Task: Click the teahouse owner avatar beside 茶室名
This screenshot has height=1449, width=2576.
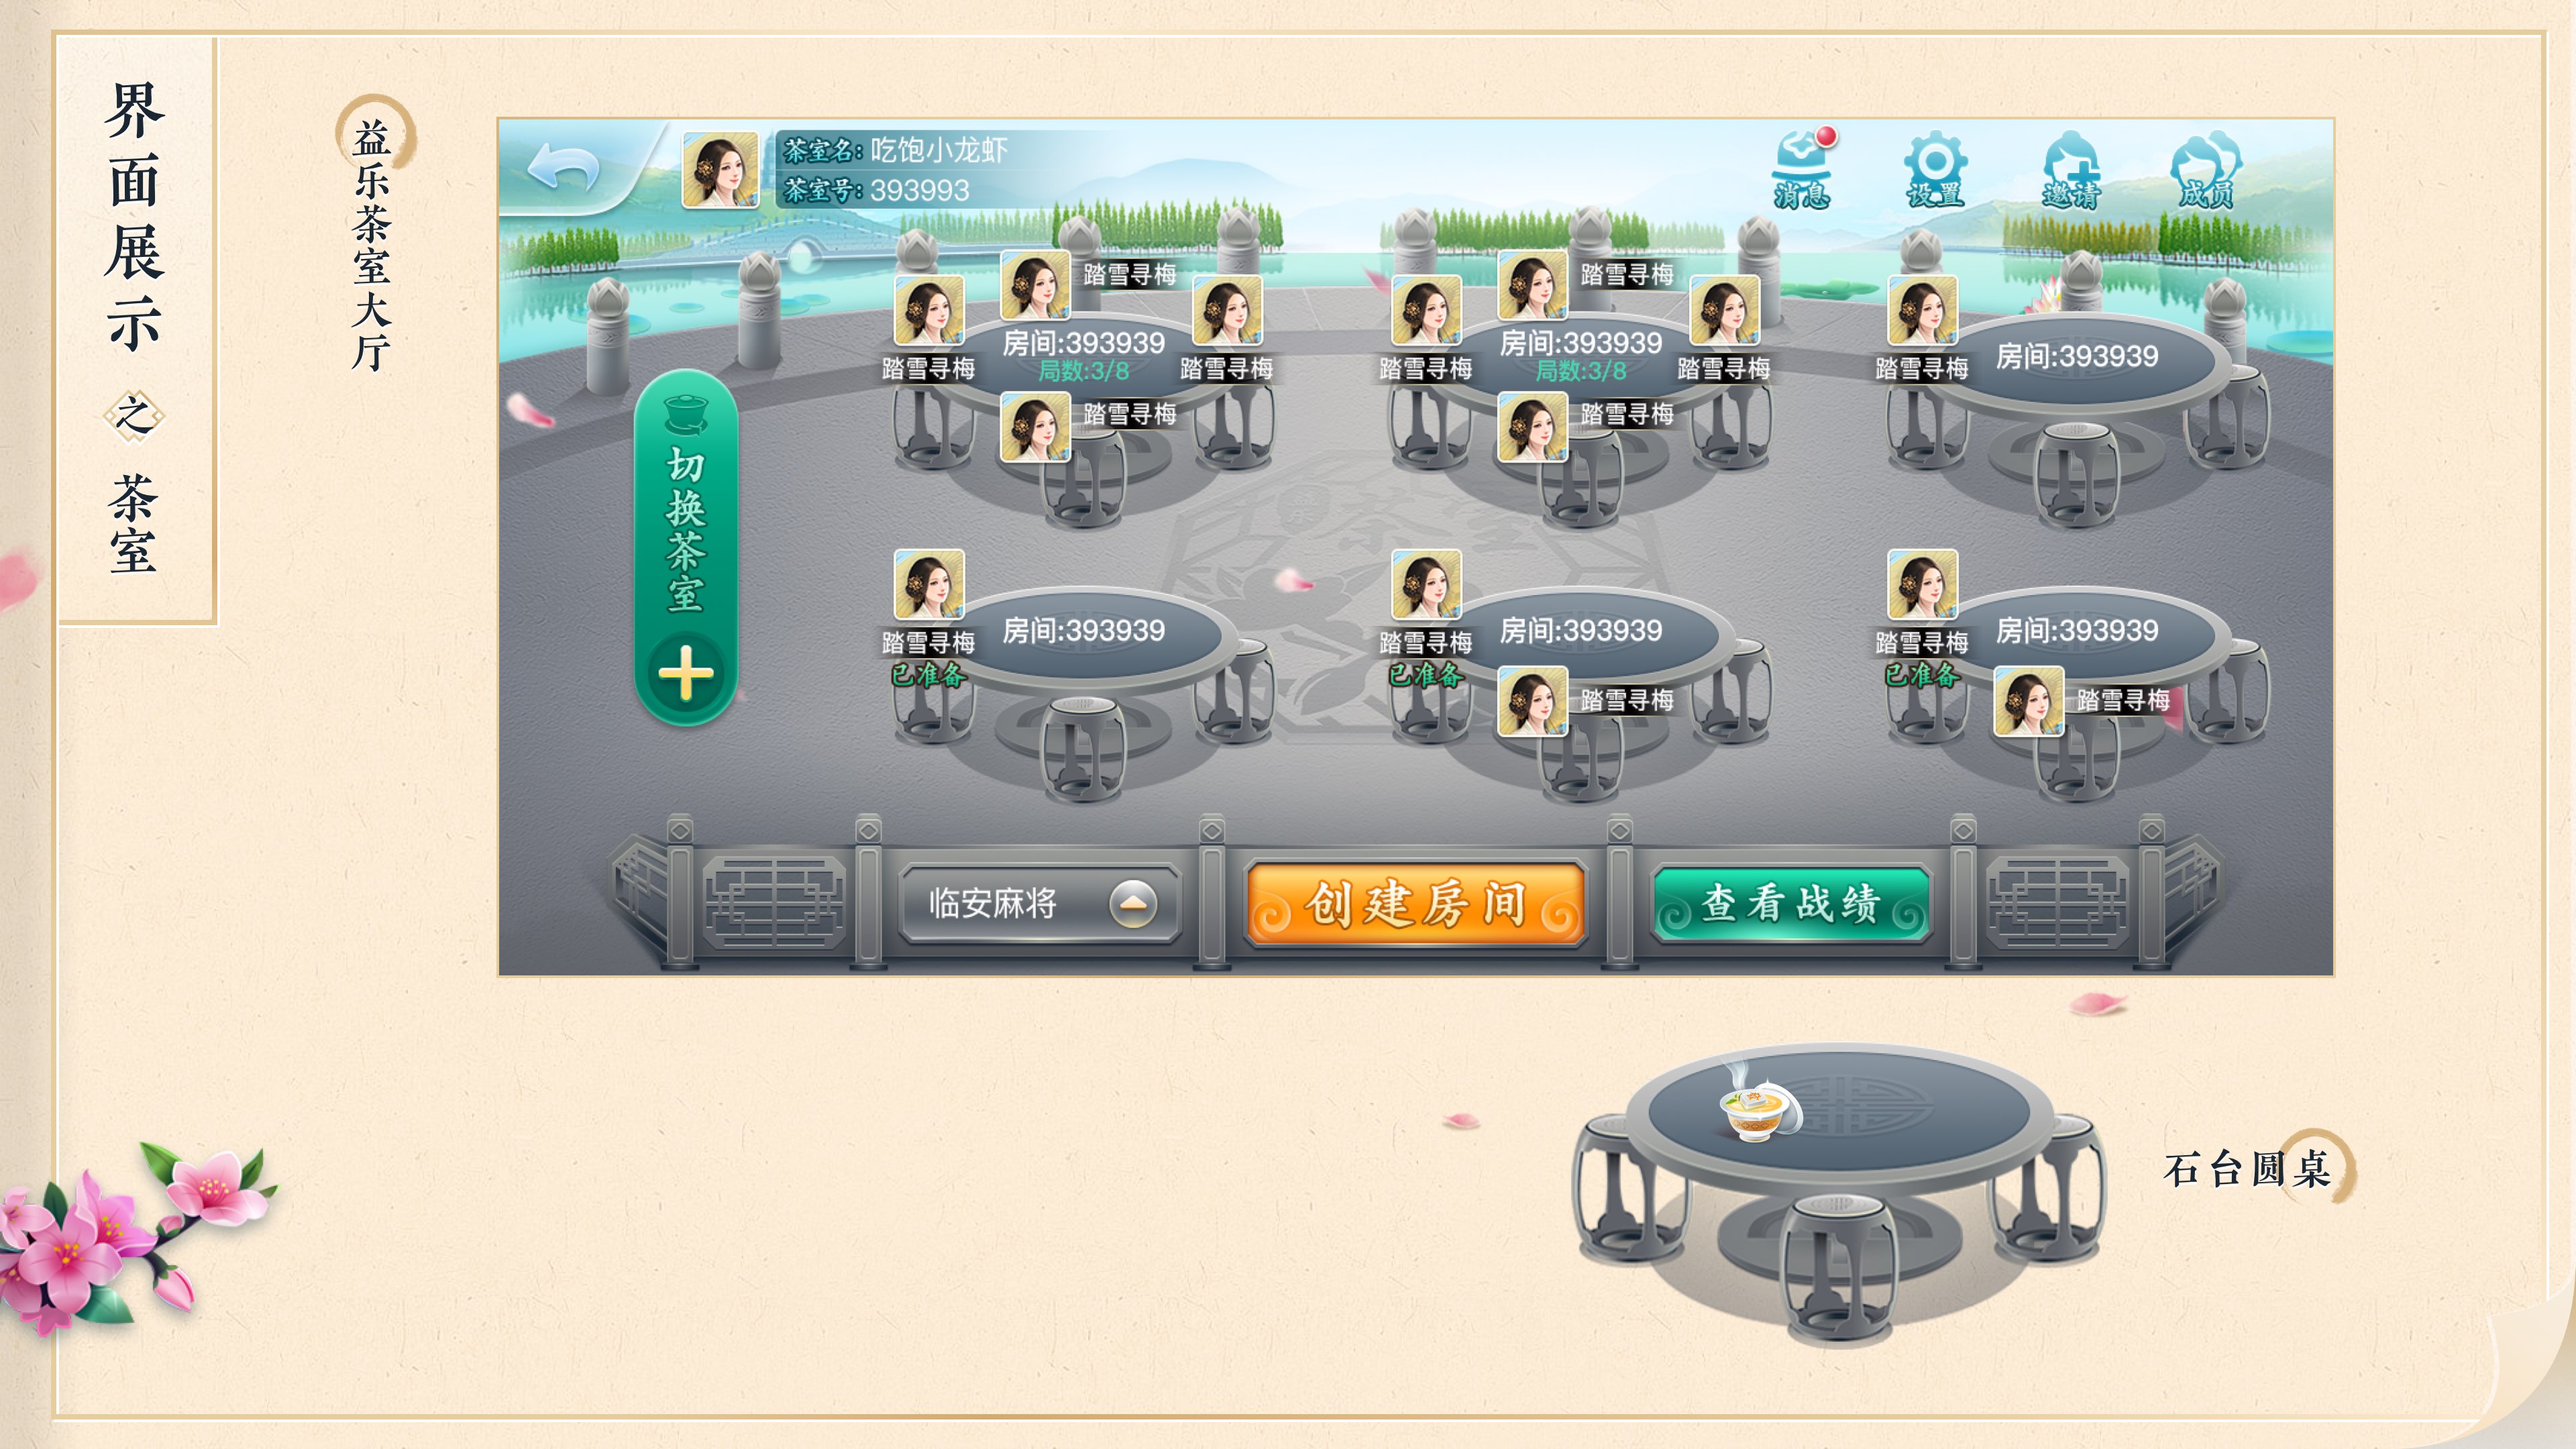Action: 720,170
